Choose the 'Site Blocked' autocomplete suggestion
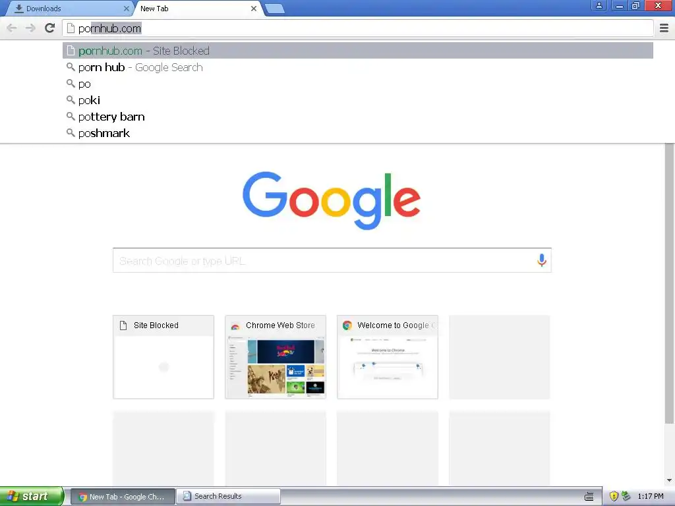Viewport: 675px width, 506px height. (358, 51)
